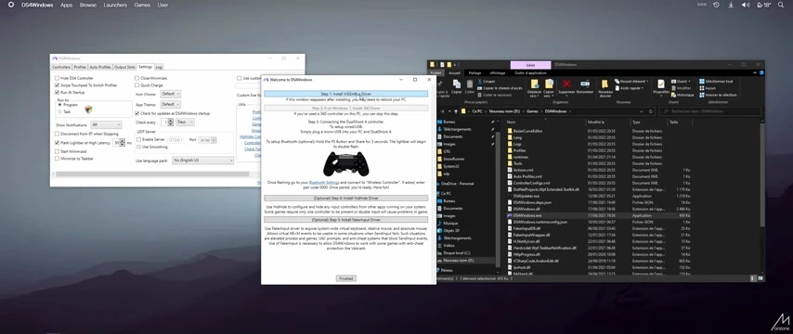Open the Output Slots tab

point(124,67)
